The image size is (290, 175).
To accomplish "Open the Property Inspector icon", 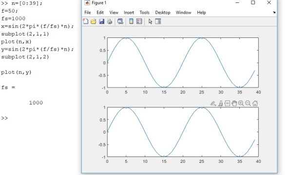I will click(158, 21).
